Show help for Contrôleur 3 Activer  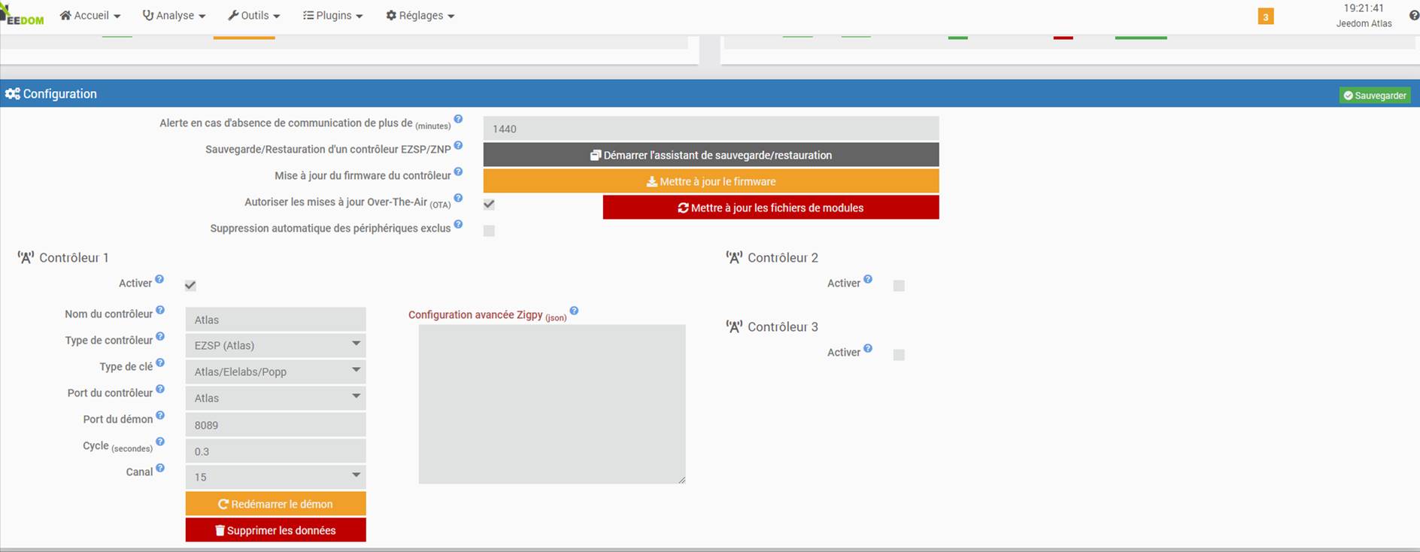[x=868, y=348]
